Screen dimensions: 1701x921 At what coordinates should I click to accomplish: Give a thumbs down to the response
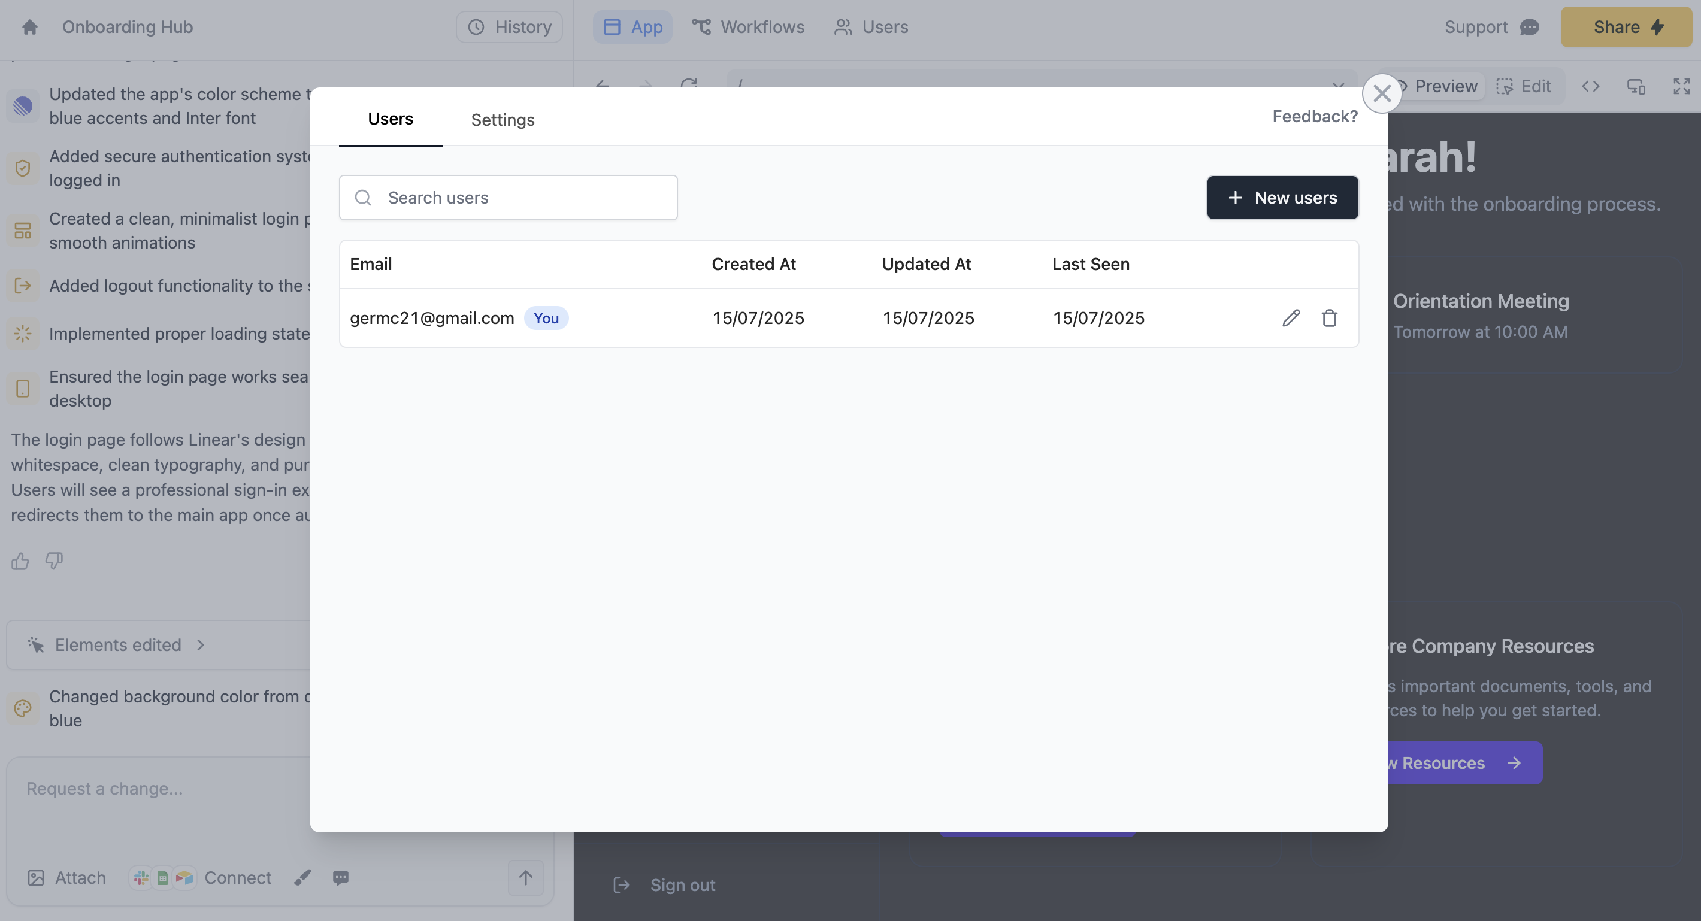pos(53,561)
